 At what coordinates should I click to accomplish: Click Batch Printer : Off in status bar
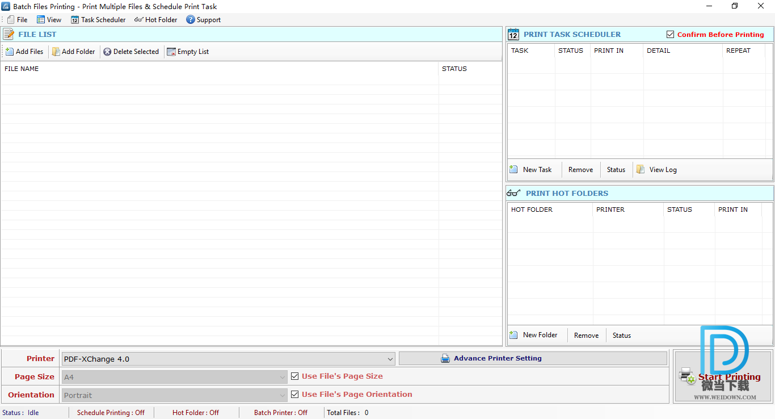(x=281, y=413)
